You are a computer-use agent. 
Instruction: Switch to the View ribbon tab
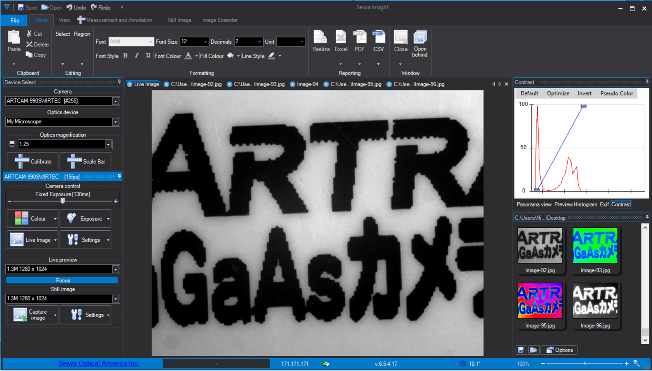pos(64,20)
